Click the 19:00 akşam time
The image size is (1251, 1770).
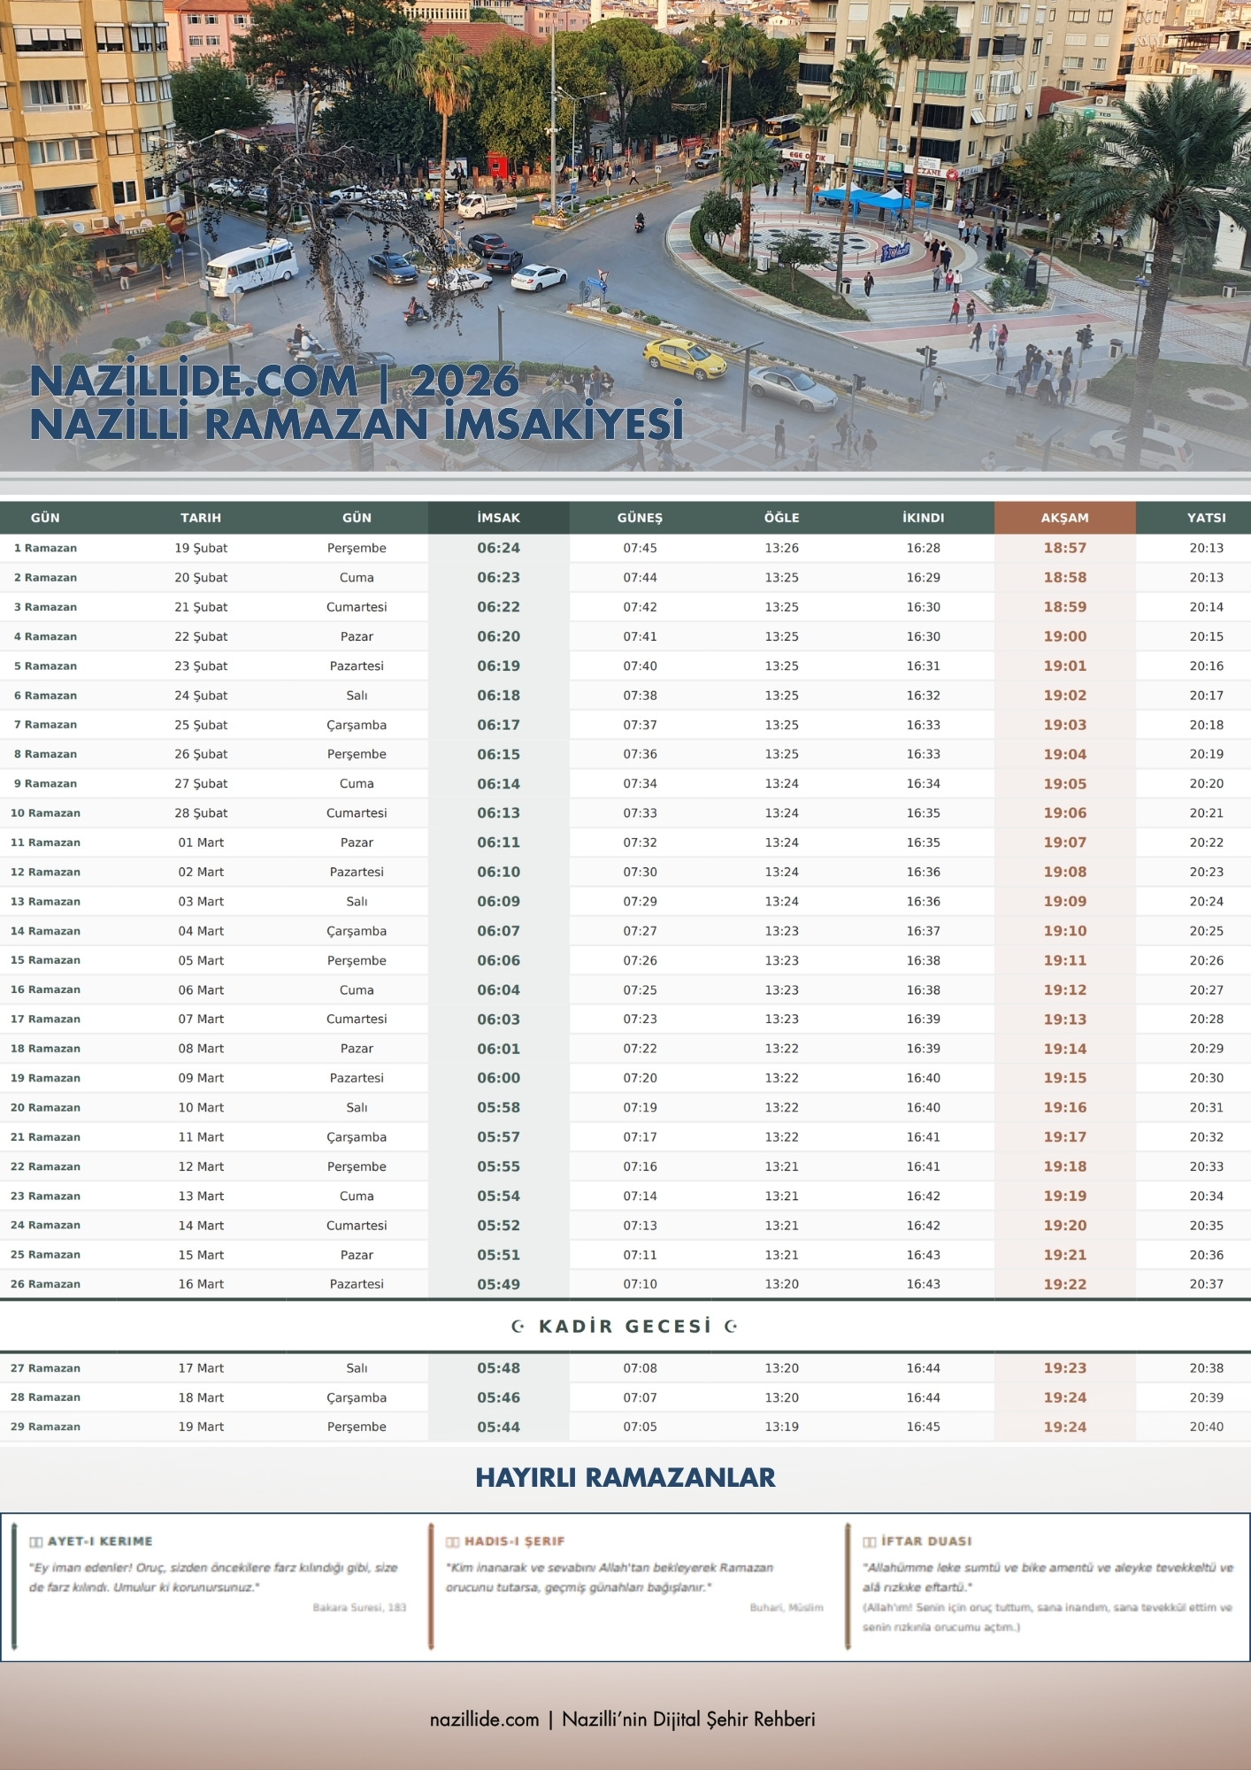click(1064, 636)
